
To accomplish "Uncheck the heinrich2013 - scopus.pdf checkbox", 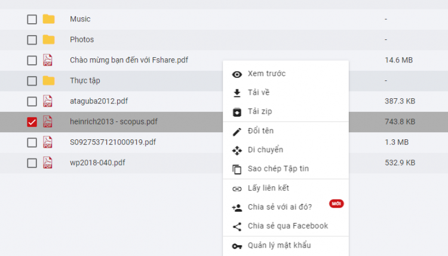I will coord(32,122).
